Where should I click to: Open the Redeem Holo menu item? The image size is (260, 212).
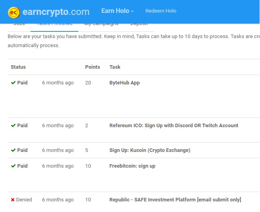pyautogui.click(x=161, y=11)
